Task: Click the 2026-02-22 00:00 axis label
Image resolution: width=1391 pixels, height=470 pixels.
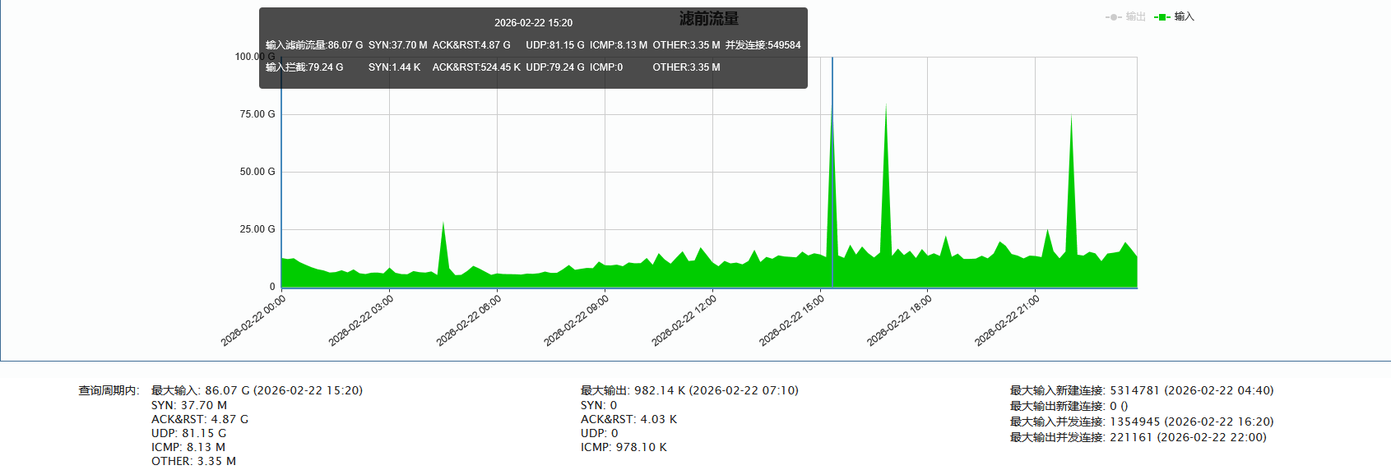Action: click(254, 320)
